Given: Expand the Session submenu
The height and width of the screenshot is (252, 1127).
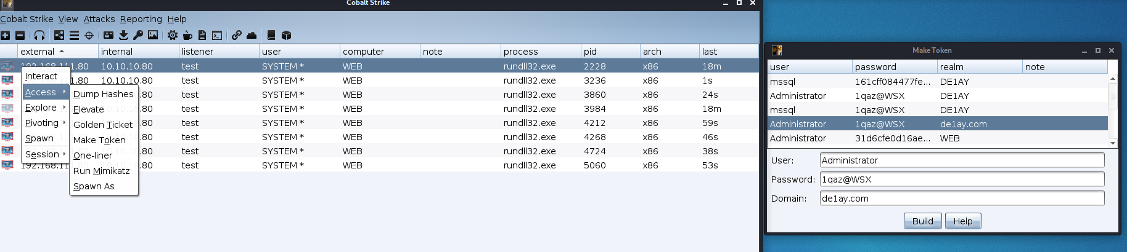Looking at the screenshot, I should 45,154.
